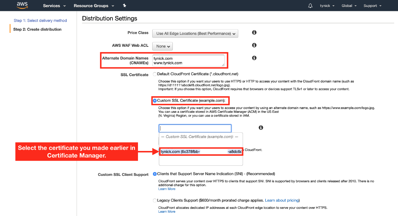Open the Learn about pricing link

pyautogui.click(x=282, y=200)
